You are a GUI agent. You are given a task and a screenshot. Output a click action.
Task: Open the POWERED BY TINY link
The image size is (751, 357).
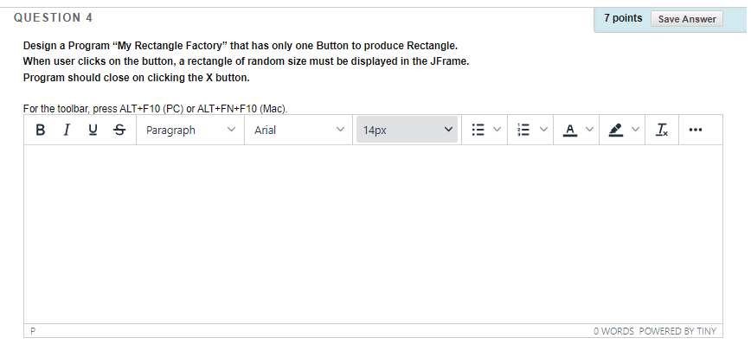[677, 331]
